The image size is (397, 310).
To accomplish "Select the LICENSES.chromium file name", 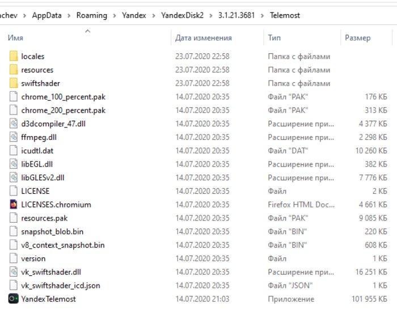I will [56, 205].
